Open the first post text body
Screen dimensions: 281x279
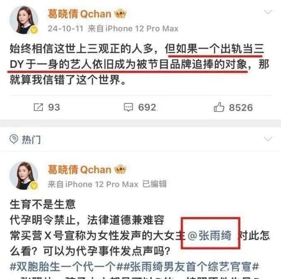point(139,64)
